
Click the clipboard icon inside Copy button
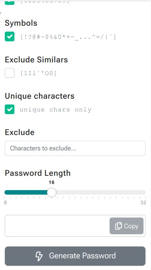click(x=119, y=226)
